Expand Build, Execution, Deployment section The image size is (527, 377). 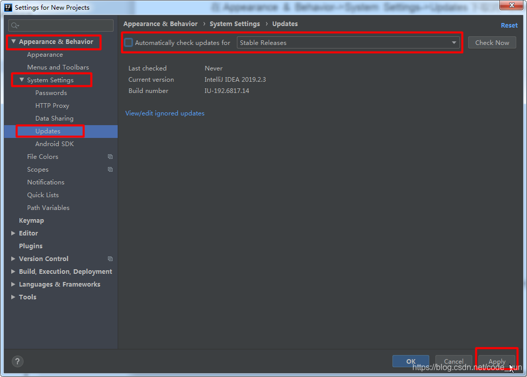pyautogui.click(x=13, y=272)
